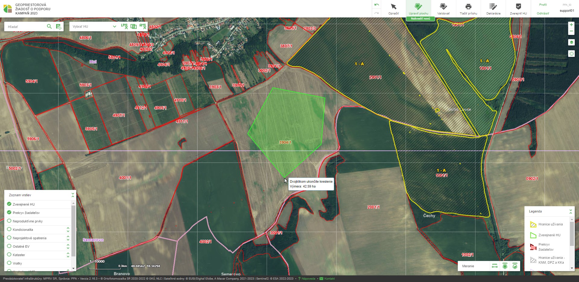Click the Hranice užívania legend swatch
Viewport: 579px width, 282px height.
pyautogui.click(x=533, y=225)
